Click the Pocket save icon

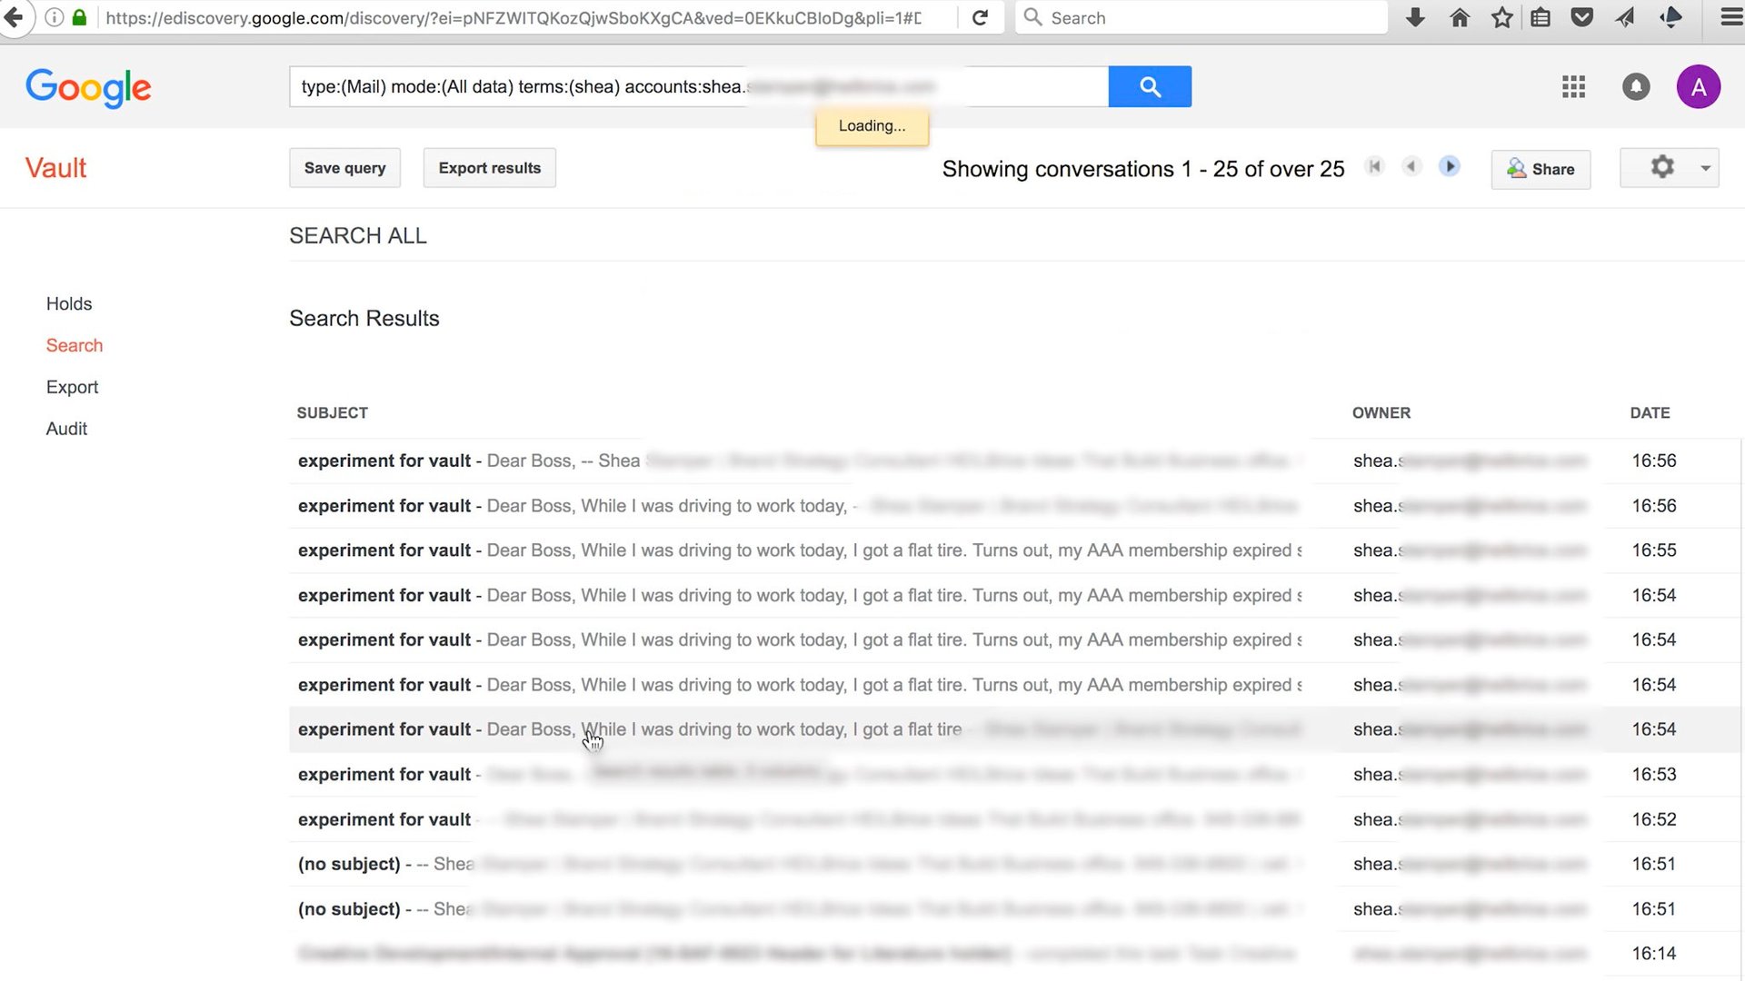click(1582, 17)
